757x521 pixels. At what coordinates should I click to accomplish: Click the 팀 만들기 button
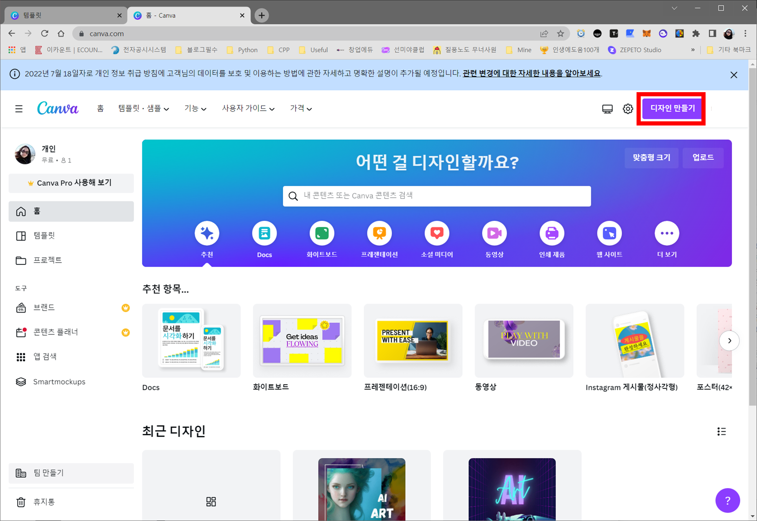click(71, 473)
